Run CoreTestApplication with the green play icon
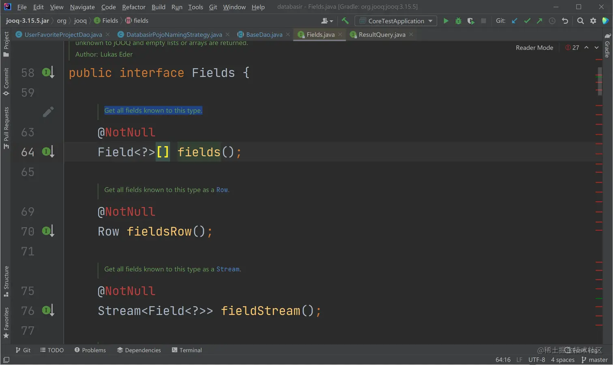Screen dimensions: 613x365 tap(446, 21)
